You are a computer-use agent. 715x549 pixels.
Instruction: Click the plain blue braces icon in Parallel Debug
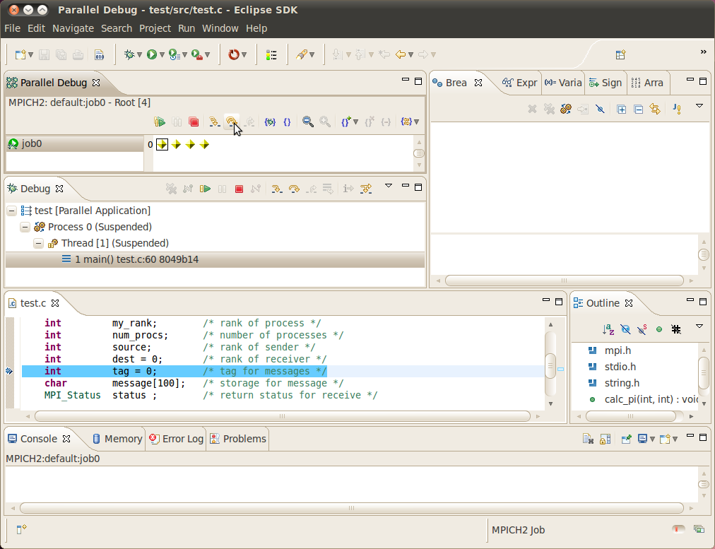pyautogui.click(x=288, y=122)
